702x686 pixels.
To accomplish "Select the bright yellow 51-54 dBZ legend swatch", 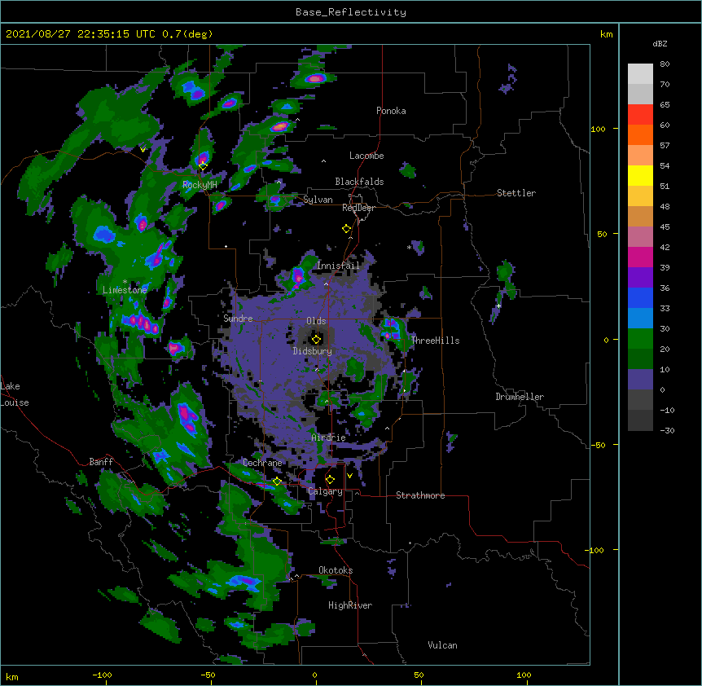I will click(x=640, y=175).
